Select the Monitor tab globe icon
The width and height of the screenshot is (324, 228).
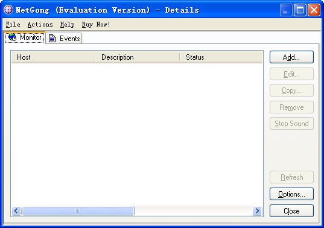click(x=13, y=37)
